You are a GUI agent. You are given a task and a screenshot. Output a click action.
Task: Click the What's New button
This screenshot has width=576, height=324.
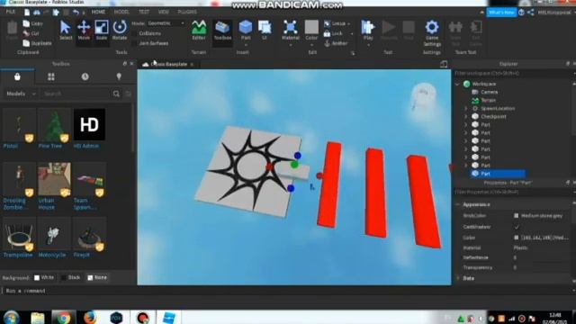click(501, 13)
